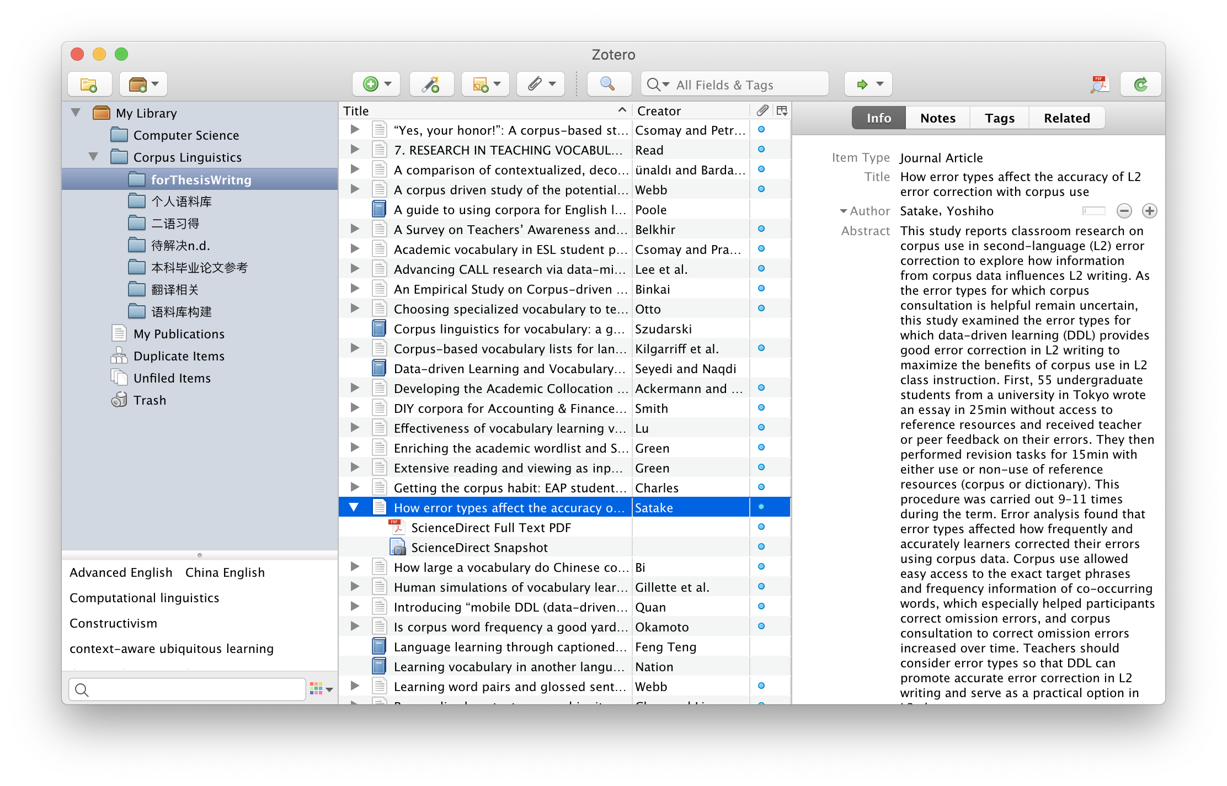Image resolution: width=1227 pixels, height=786 pixels.
Task: Open ScienceDirect Full Text PDF attachment
Action: tap(490, 528)
